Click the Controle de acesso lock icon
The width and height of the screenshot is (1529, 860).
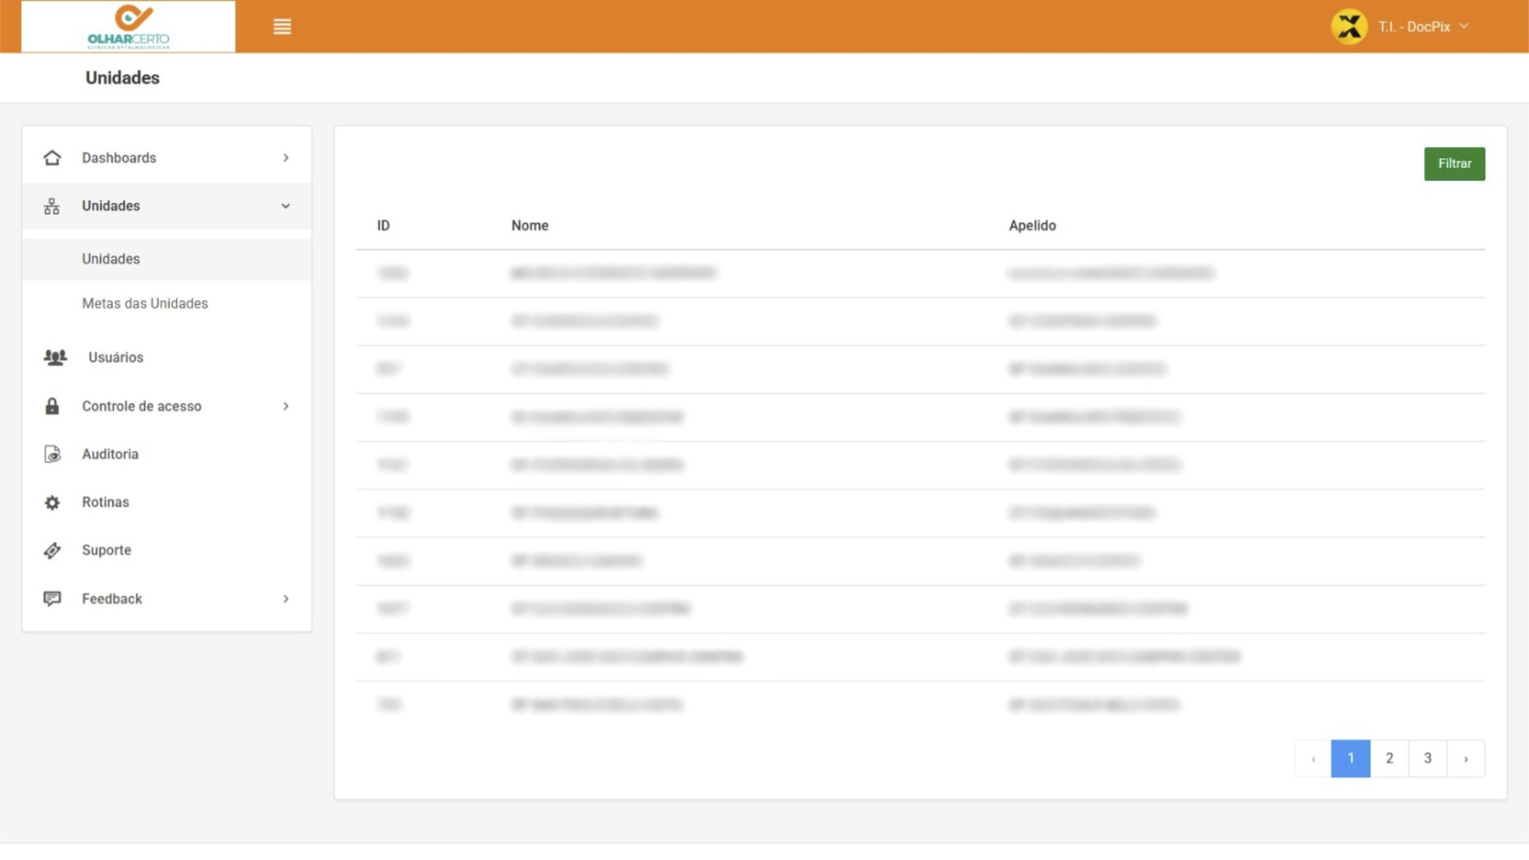tap(53, 406)
